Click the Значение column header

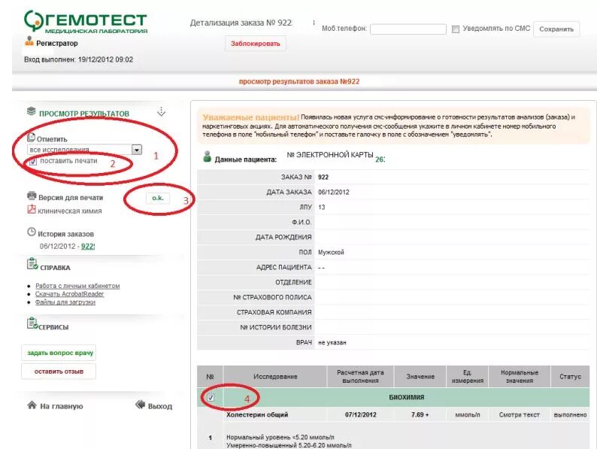click(420, 377)
